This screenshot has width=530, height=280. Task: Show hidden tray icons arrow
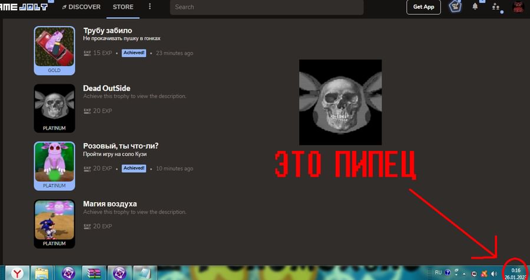click(x=465, y=274)
